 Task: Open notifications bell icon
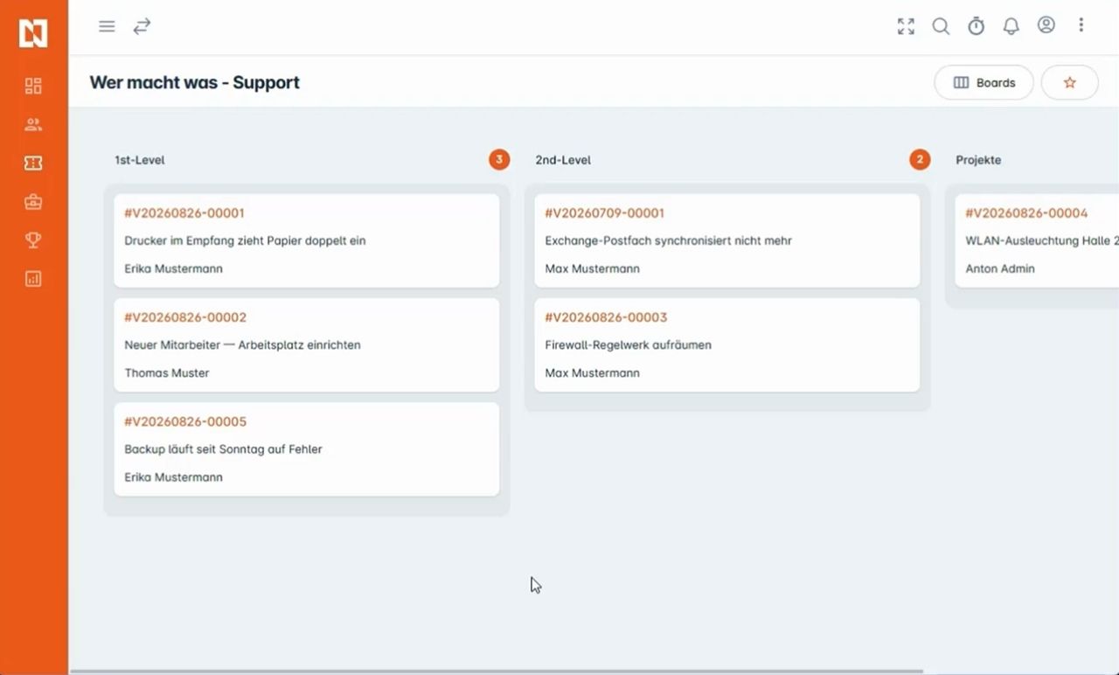click(x=1011, y=26)
